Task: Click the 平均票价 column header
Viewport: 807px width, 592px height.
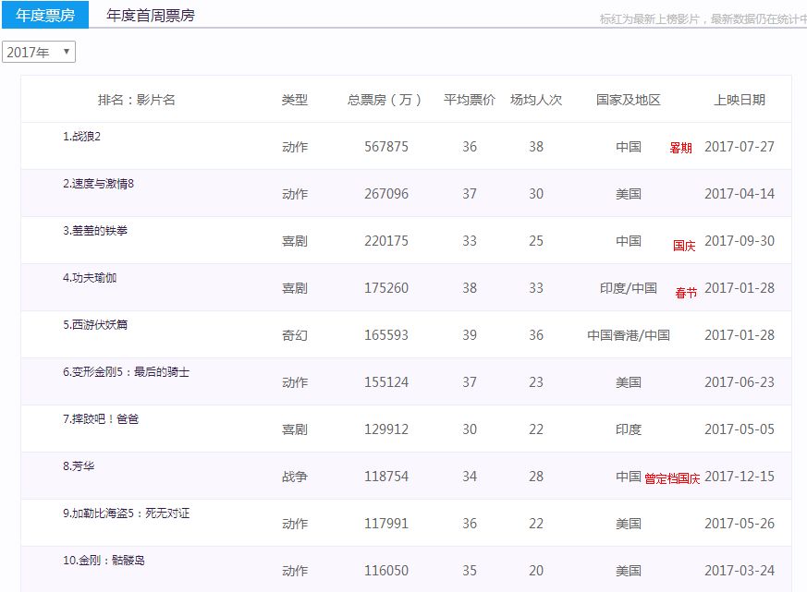Action: pos(469,100)
